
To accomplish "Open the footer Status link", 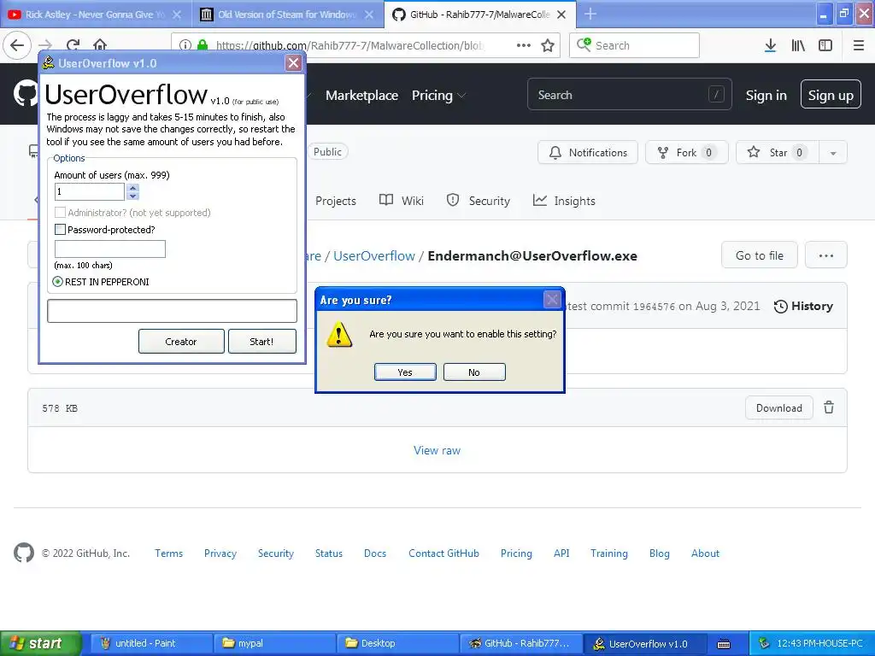I will [329, 553].
